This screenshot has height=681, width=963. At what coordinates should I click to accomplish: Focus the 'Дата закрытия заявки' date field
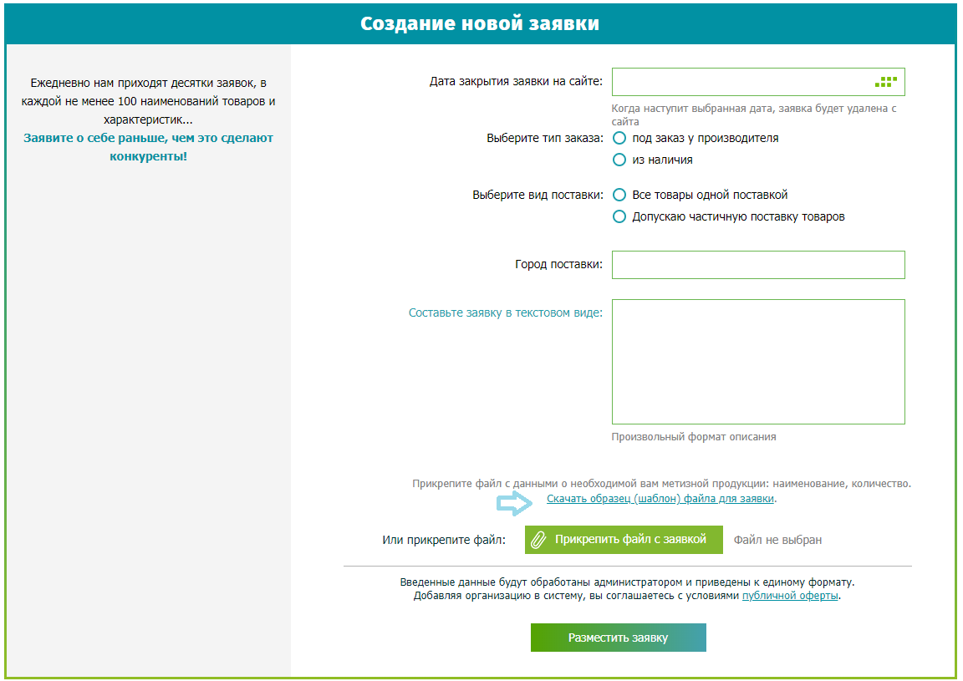click(x=758, y=82)
